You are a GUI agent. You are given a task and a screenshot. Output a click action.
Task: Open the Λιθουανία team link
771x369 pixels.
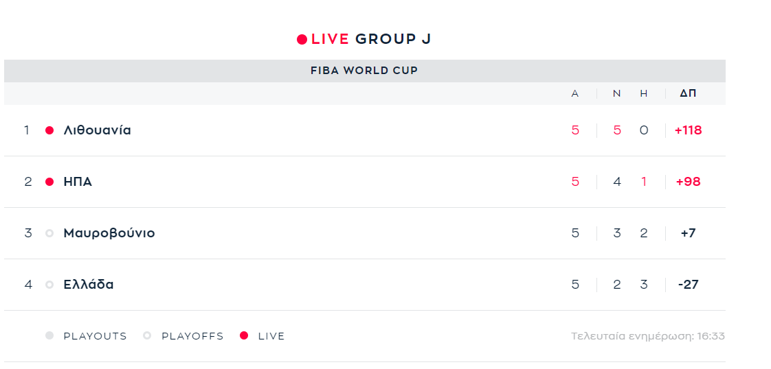pos(98,130)
